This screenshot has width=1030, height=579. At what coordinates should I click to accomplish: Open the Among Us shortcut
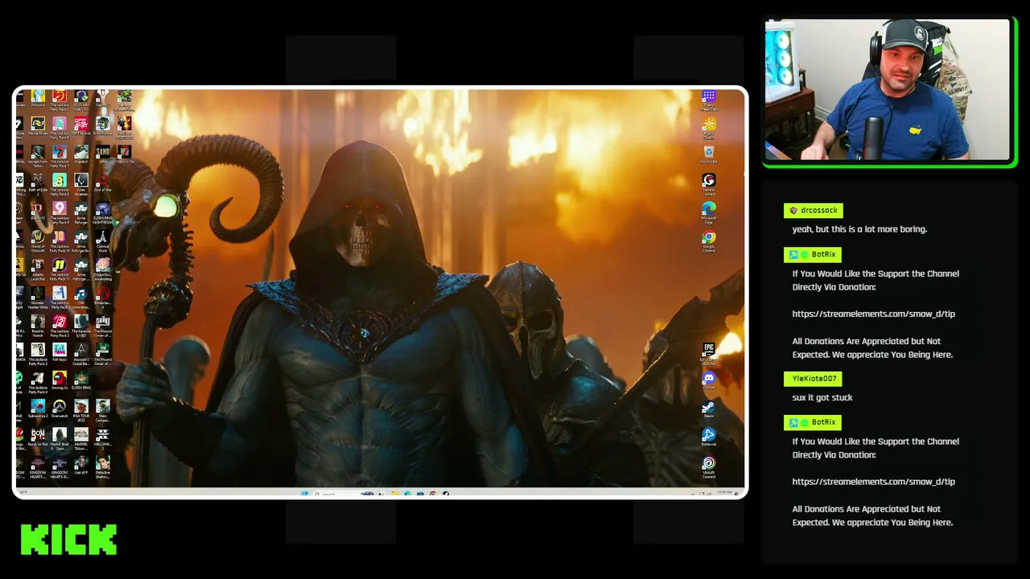click(60, 380)
